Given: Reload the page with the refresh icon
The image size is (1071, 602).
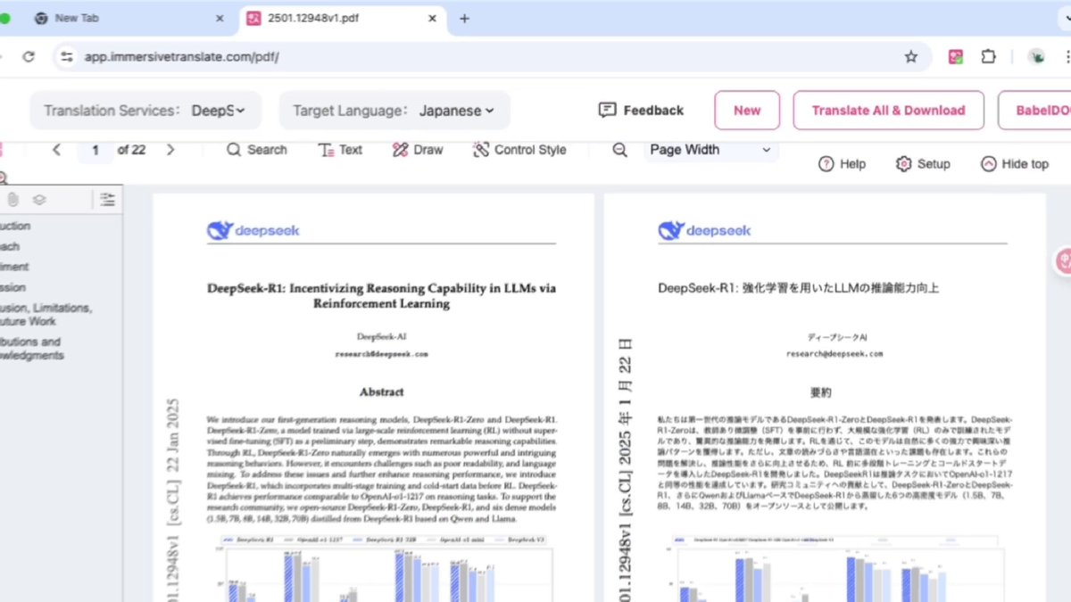Looking at the screenshot, I should [29, 57].
